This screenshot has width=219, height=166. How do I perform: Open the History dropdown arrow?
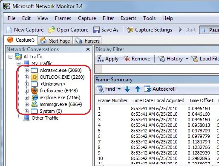187,59
